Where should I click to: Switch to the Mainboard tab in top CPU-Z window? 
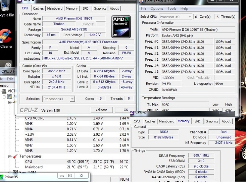pos(55,8)
